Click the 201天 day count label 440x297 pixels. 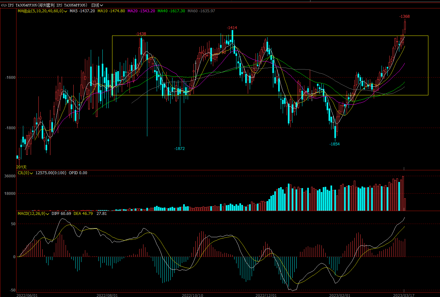point(21,167)
